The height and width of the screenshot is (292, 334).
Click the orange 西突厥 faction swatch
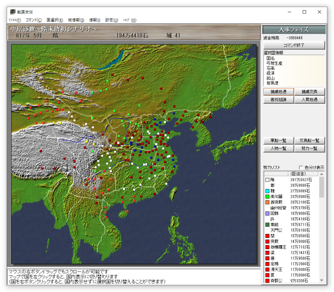(267, 202)
